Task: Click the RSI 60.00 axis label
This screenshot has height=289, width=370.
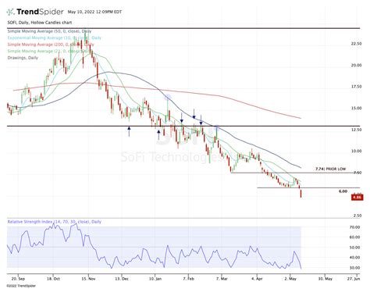Action: (x=354, y=237)
